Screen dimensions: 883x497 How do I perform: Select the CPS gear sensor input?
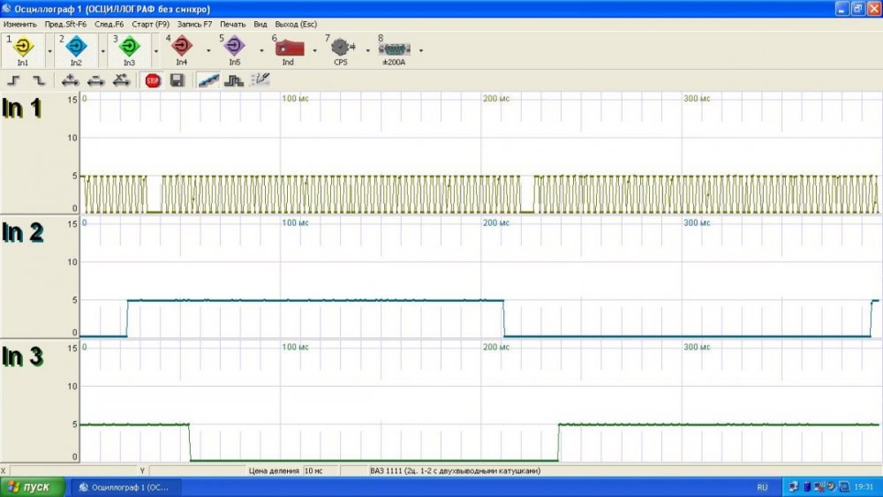pos(340,49)
